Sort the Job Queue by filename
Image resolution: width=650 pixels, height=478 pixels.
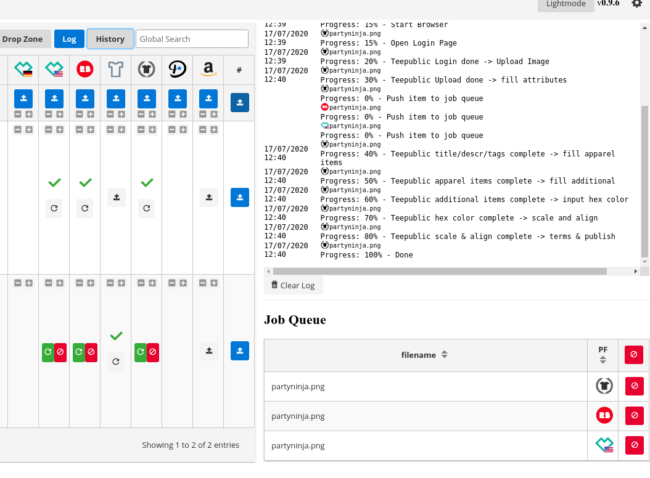click(424, 355)
